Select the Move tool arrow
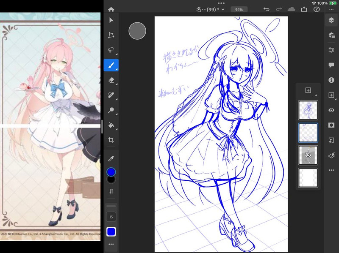Viewport: 339px width, 253px height. pos(111,20)
